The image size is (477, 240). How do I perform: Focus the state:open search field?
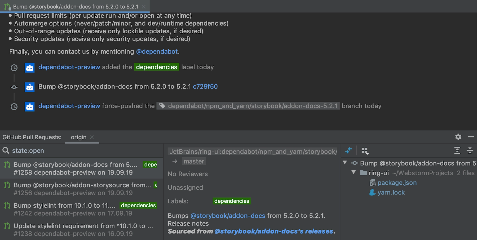(82, 150)
